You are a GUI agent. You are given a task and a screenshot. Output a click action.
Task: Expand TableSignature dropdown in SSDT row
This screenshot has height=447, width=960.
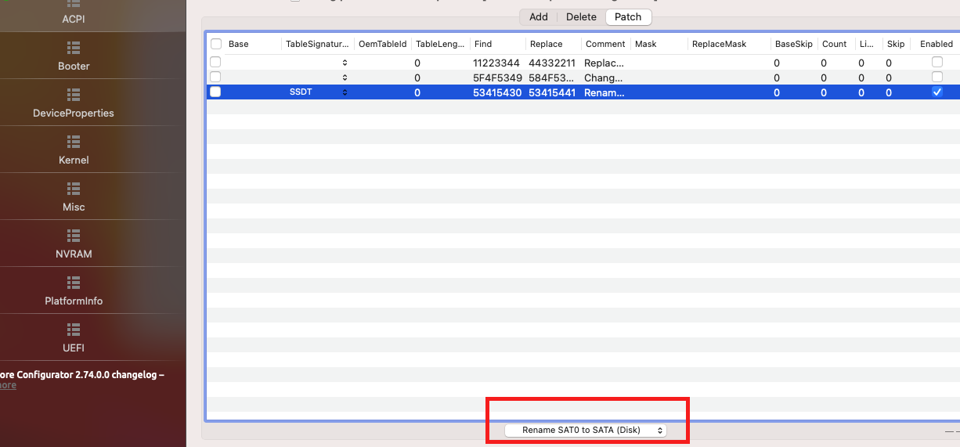pyautogui.click(x=345, y=92)
